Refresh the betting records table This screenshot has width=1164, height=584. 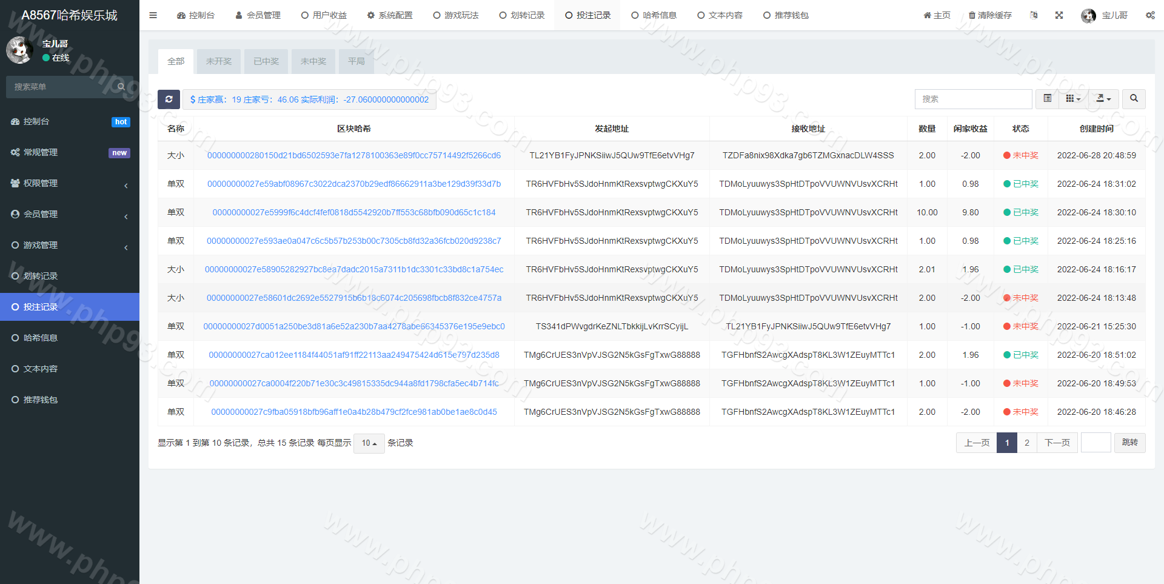[x=169, y=99]
